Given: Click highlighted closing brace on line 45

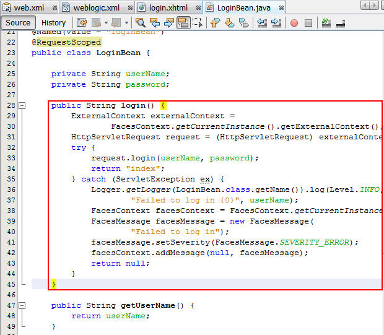Looking at the screenshot, I should click(54, 284).
